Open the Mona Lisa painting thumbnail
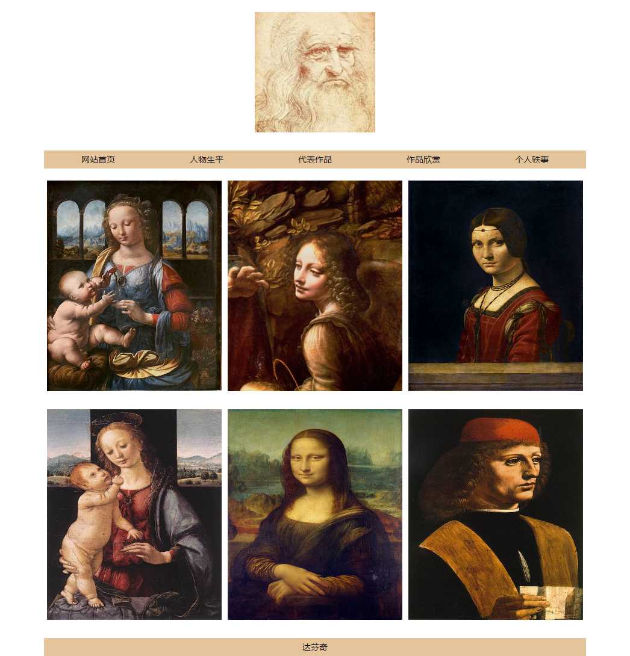630x656 pixels. pyautogui.click(x=315, y=514)
